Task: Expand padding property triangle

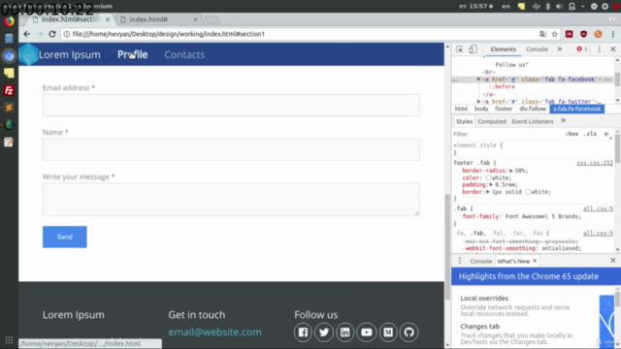Action: coord(491,185)
